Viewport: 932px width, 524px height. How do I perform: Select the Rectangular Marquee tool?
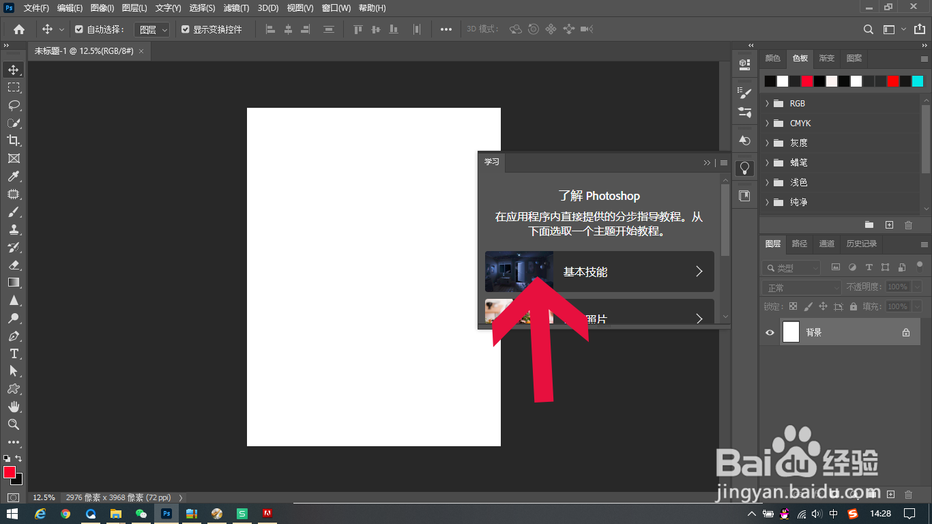coord(13,87)
